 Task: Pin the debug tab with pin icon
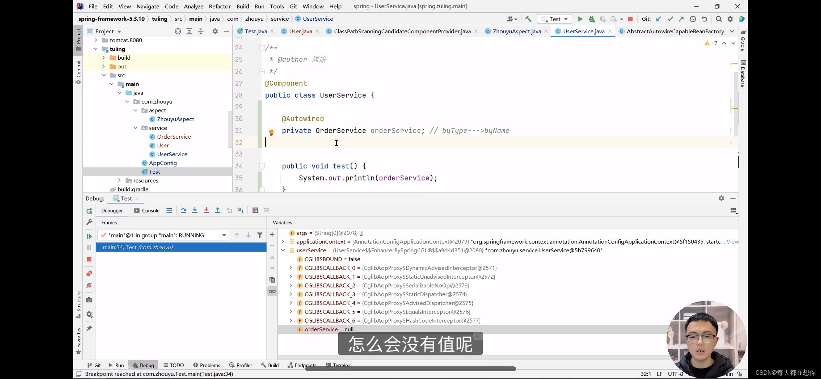[89, 328]
